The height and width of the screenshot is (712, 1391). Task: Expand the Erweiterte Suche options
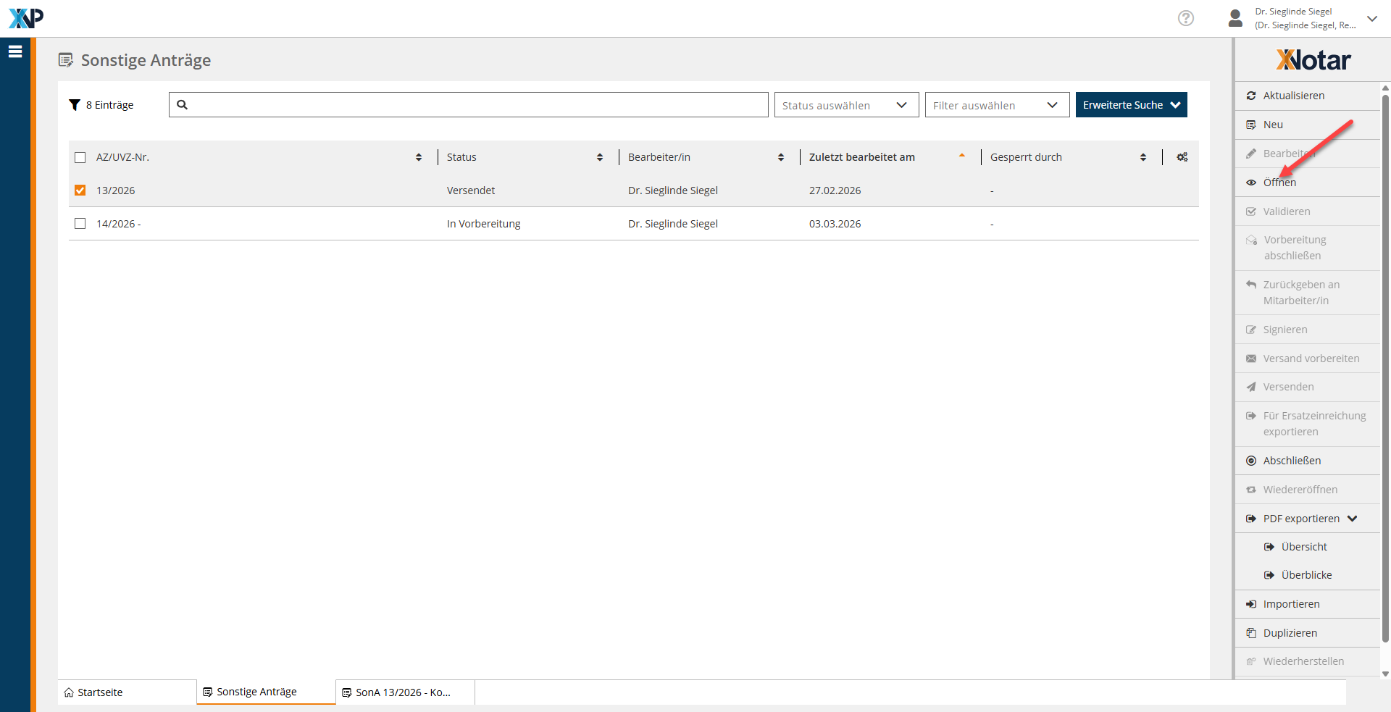coord(1130,105)
